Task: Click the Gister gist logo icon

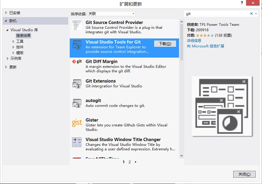Action: 77,123
